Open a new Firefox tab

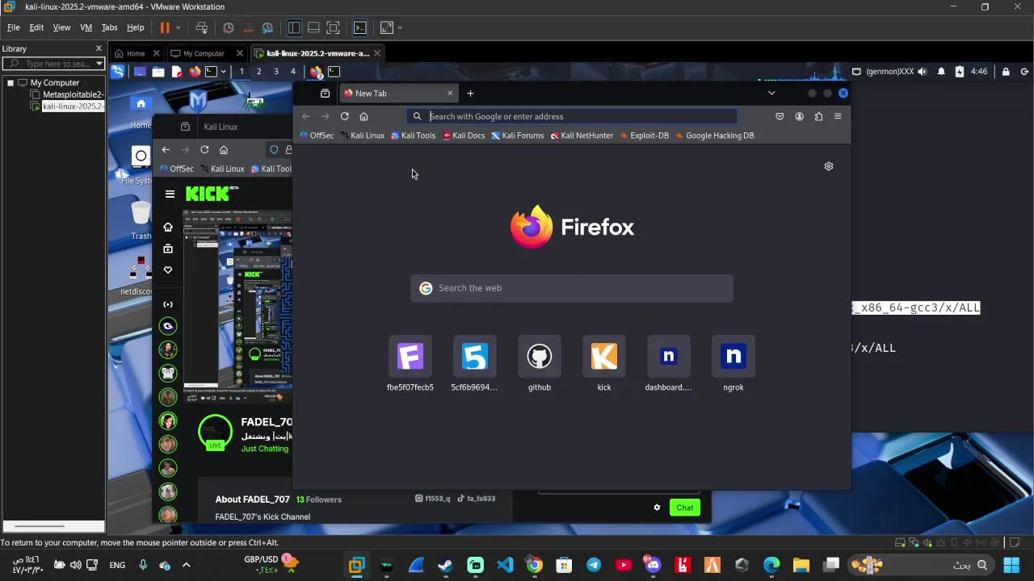[470, 93]
